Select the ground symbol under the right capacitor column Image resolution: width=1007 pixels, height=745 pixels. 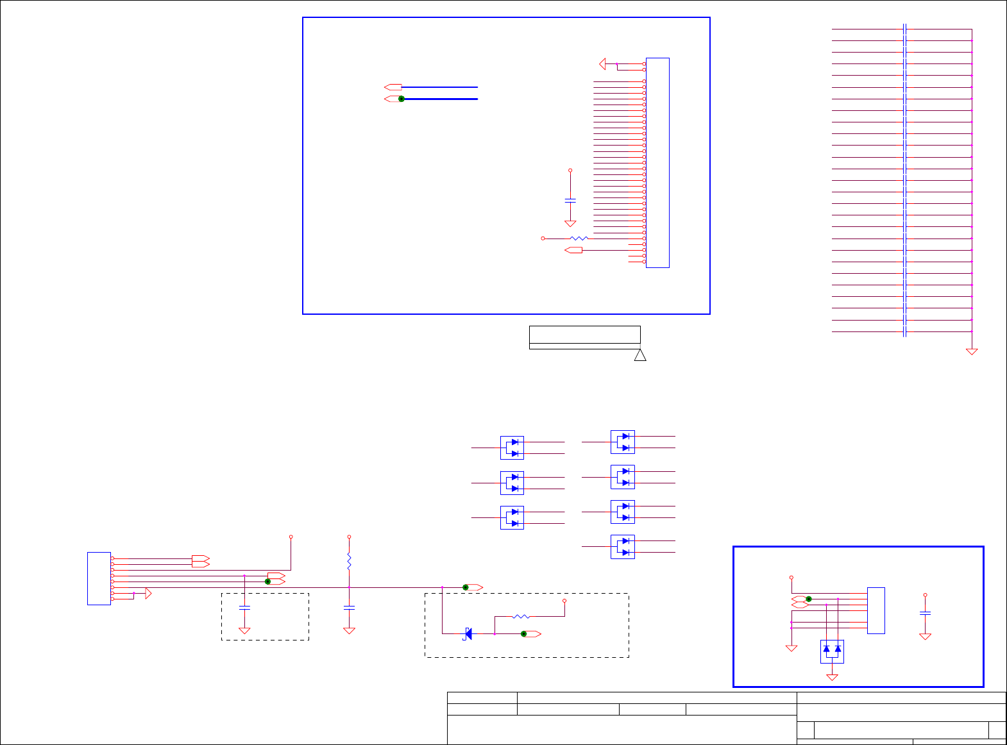(972, 352)
